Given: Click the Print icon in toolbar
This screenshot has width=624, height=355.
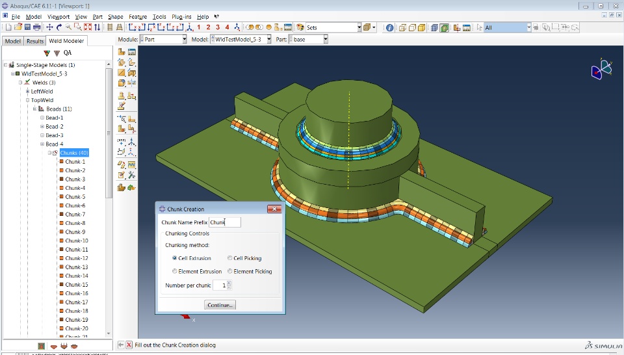Looking at the screenshot, I should (37, 27).
